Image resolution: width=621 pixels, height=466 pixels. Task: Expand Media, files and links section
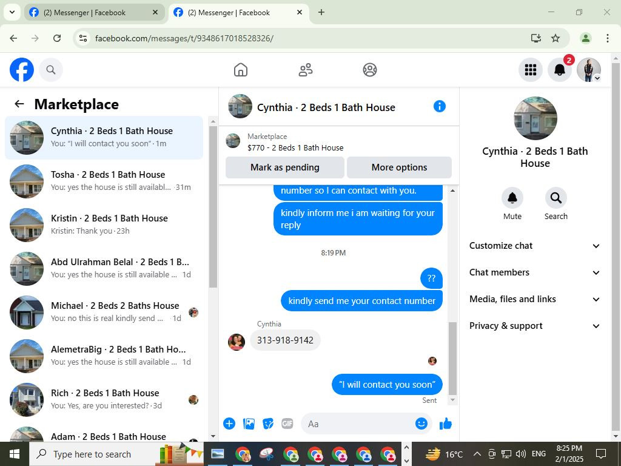point(535,299)
